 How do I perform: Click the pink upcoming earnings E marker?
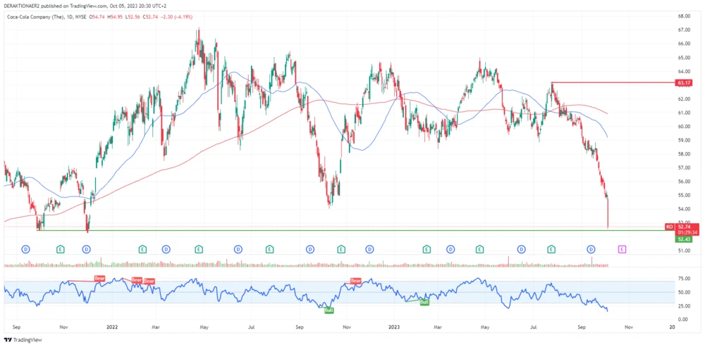pyautogui.click(x=622, y=249)
